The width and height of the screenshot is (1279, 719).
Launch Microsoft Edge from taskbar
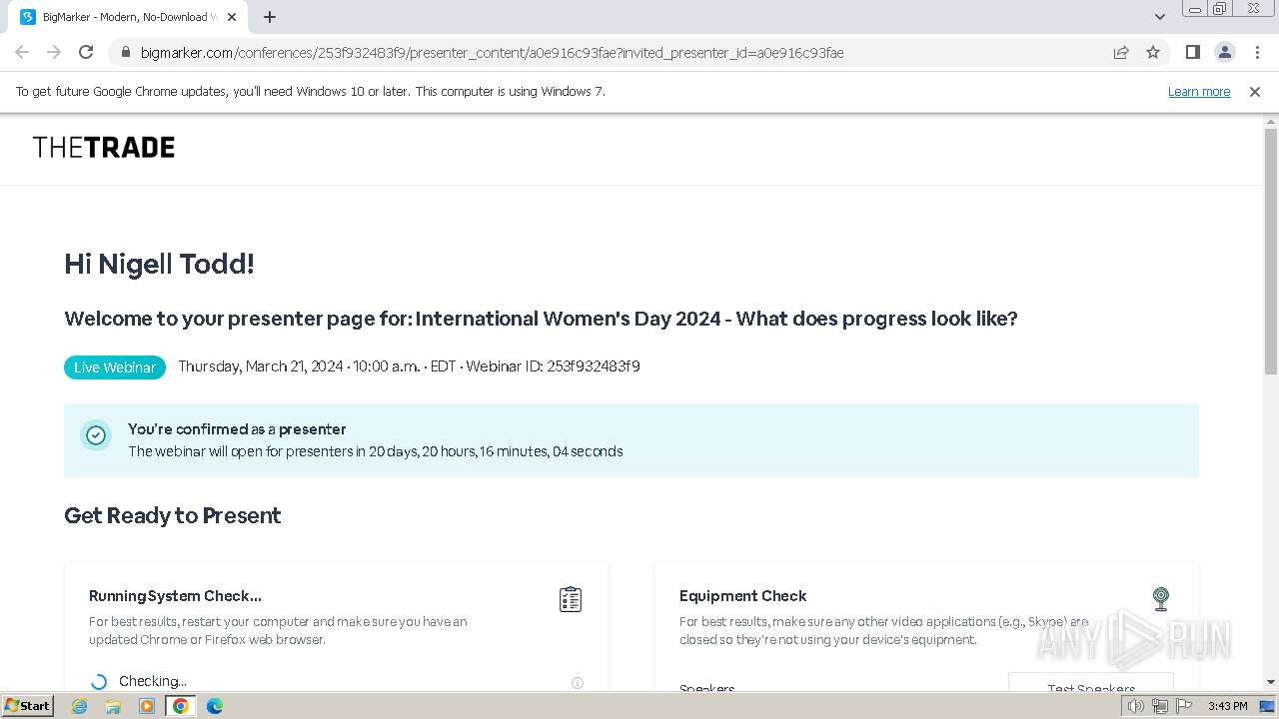tap(215, 706)
